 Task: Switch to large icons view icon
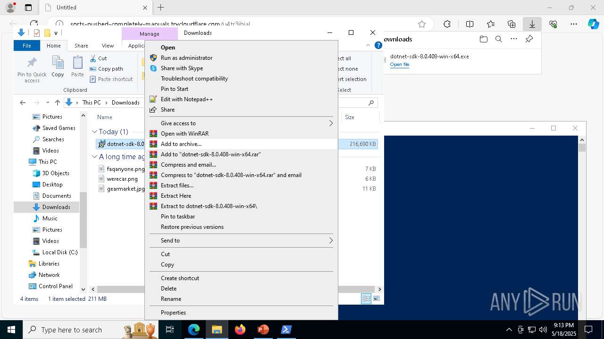377,299
